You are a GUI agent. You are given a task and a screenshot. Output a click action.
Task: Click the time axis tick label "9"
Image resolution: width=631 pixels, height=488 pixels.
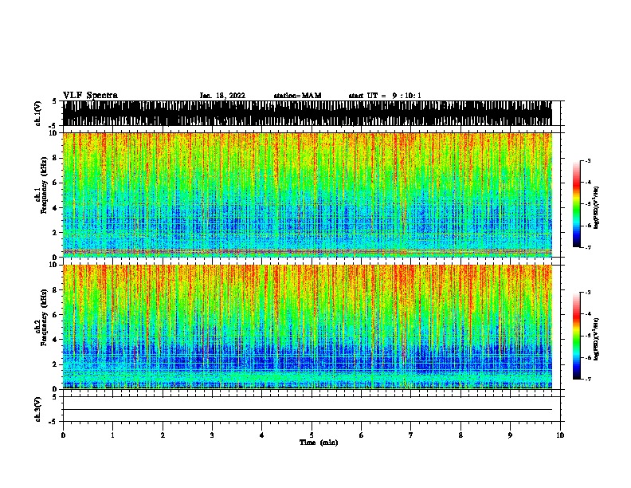click(x=510, y=435)
